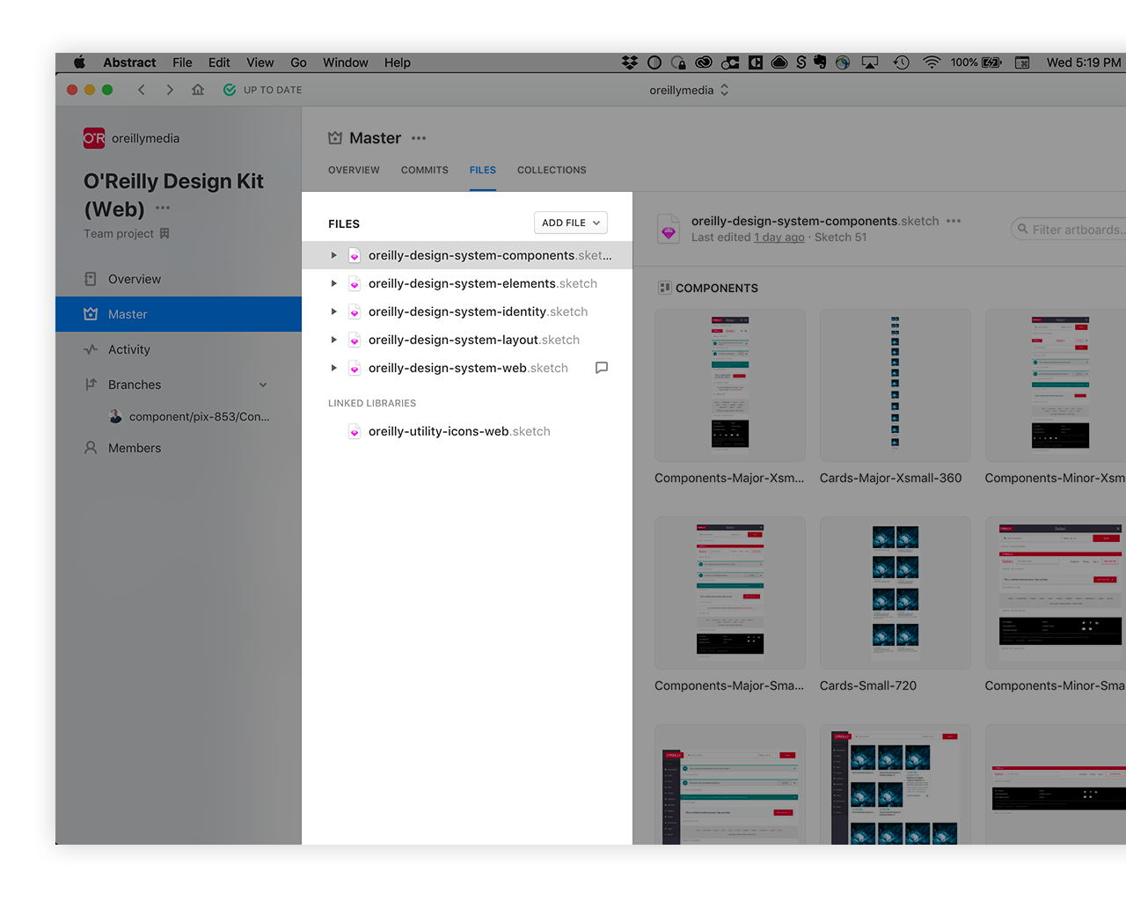Open file options ellipsis next to components.sketch

point(954,221)
